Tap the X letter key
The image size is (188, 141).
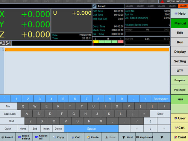[42, 121]
